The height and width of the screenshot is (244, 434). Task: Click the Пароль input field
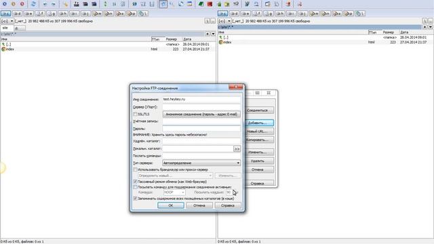201,129
